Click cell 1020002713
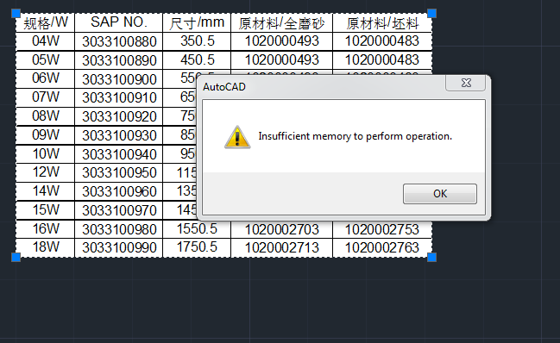Image resolution: width=560 pixels, height=343 pixels. point(282,248)
